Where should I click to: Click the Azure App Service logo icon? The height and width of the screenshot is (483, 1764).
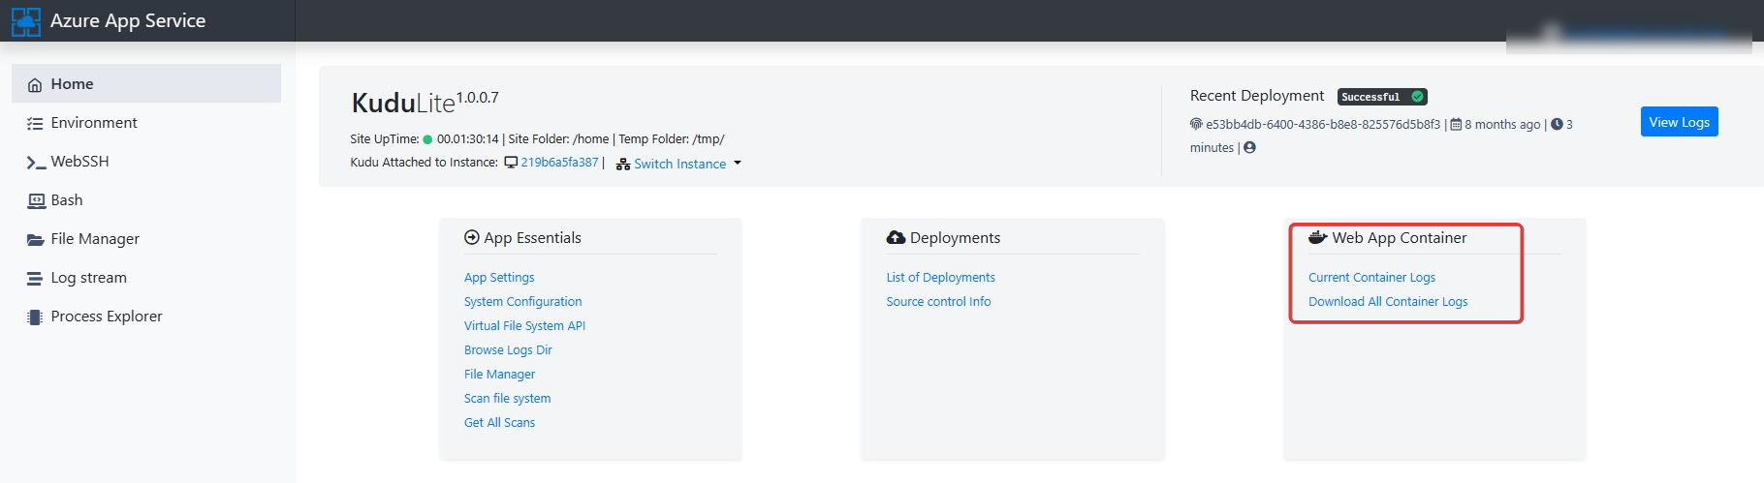(x=26, y=21)
